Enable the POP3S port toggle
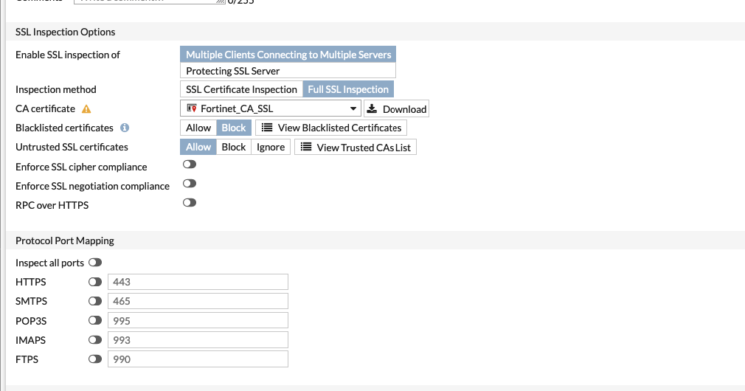Viewport: 745px width, 391px height. point(95,320)
